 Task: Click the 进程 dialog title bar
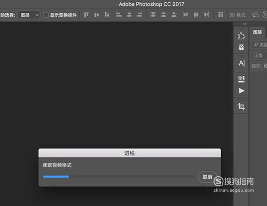[130, 153]
